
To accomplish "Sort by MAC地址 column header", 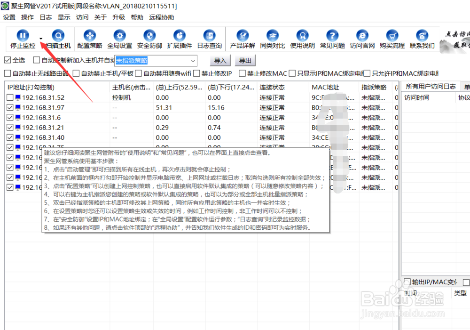I will pos(334,88).
